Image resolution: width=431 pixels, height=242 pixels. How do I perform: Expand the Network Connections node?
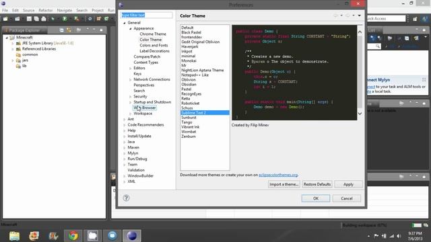click(131, 79)
